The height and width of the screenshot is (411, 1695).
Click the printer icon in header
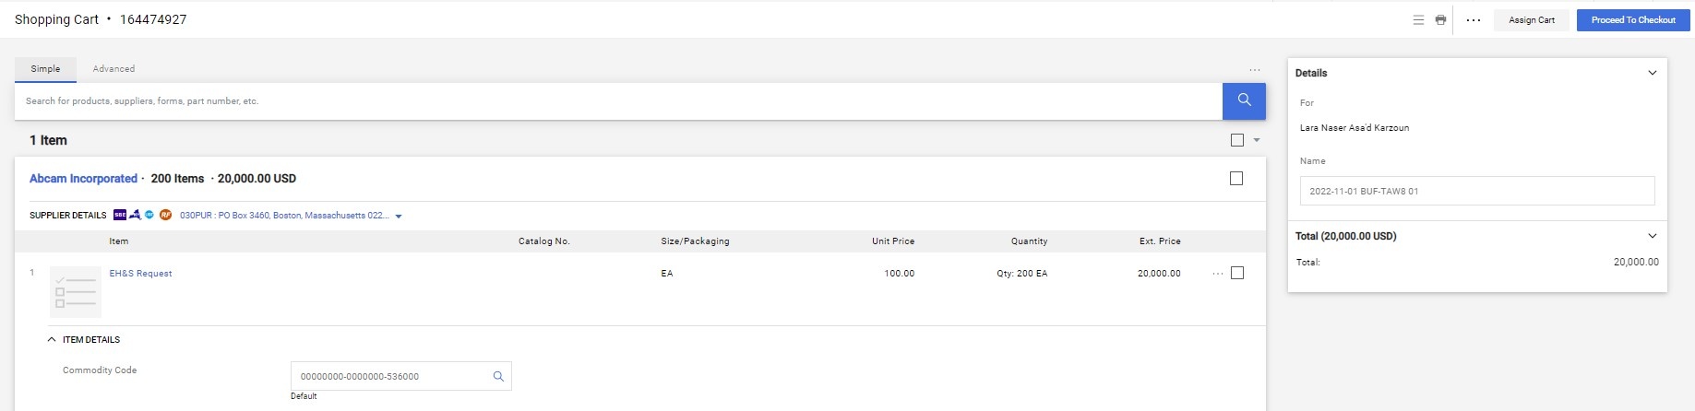coord(1440,20)
